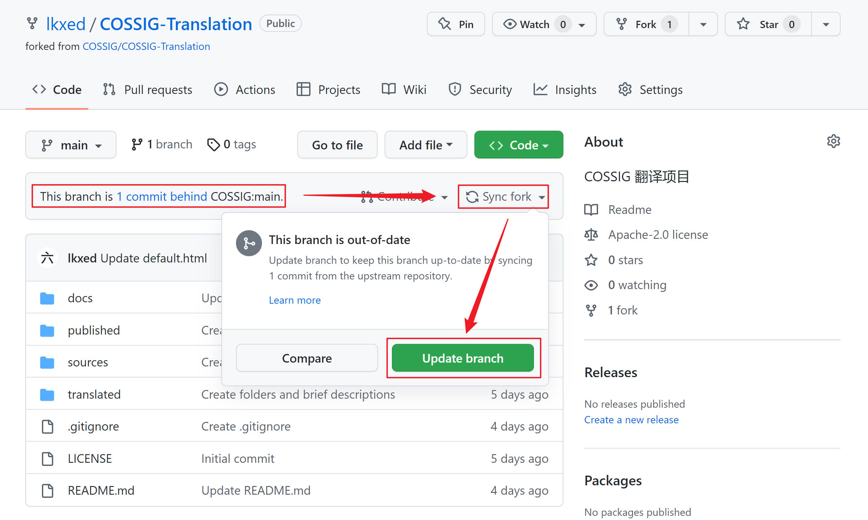Switch to the Code tab

(57, 90)
